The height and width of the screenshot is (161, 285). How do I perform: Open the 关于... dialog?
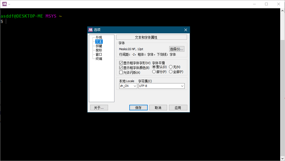pos(99,107)
